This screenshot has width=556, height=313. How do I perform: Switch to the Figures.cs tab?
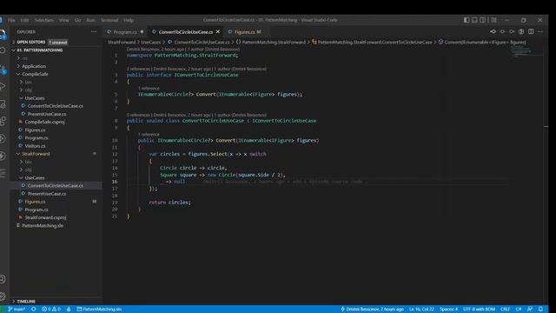tap(247, 32)
